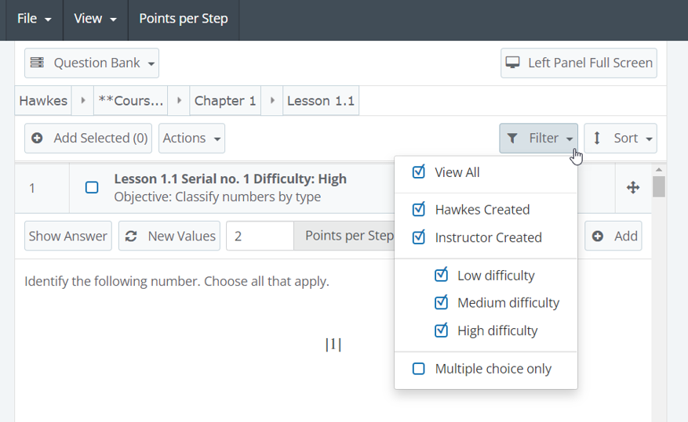Image resolution: width=688 pixels, height=422 pixels.
Task: Click the plus icon on Add Selected
Action: click(x=38, y=139)
